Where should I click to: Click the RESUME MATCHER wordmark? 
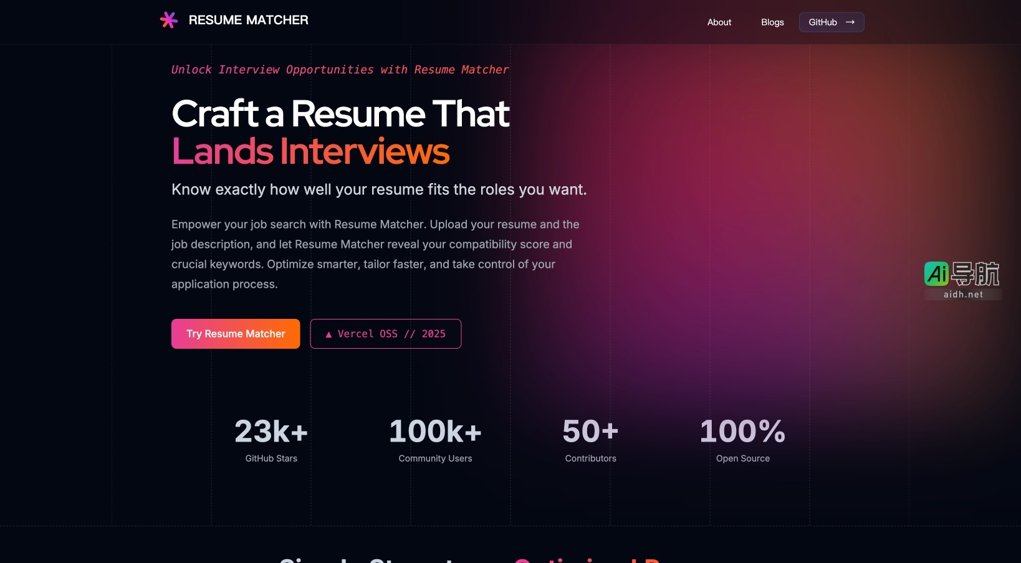point(249,20)
